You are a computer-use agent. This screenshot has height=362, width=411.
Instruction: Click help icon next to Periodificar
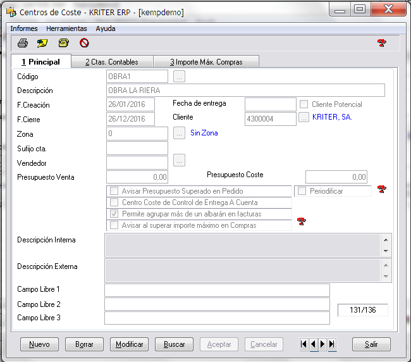point(381,189)
